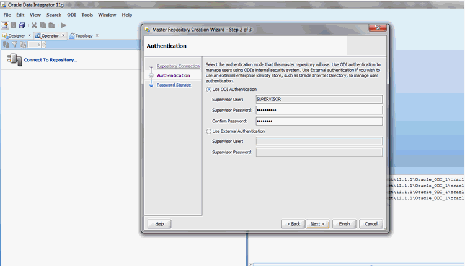The height and width of the screenshot is (266, 465).
Task: Click the refresh interval value field
Action: 34,45
